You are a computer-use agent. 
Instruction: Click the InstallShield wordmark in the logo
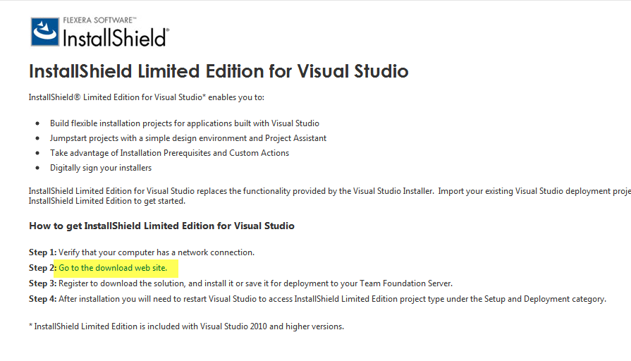point(116,37)
